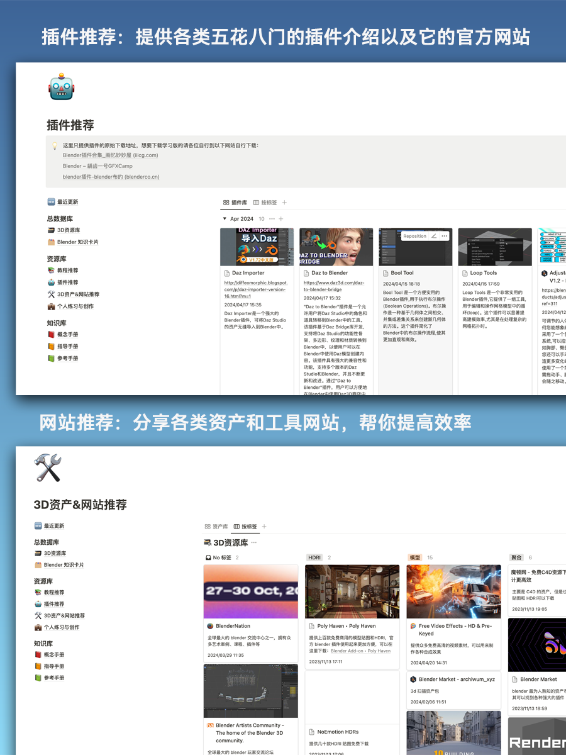Open 概念手册 in the lower page sidebar
Image resolution: width=566 pixels, height=755 pixels.
pos(49,655)
